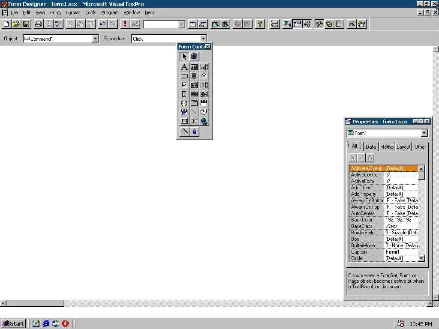Toggle the Button Lock padlock button
This screenshot has width=439, height=329.
pyautogui.click(x=194, y=132)
